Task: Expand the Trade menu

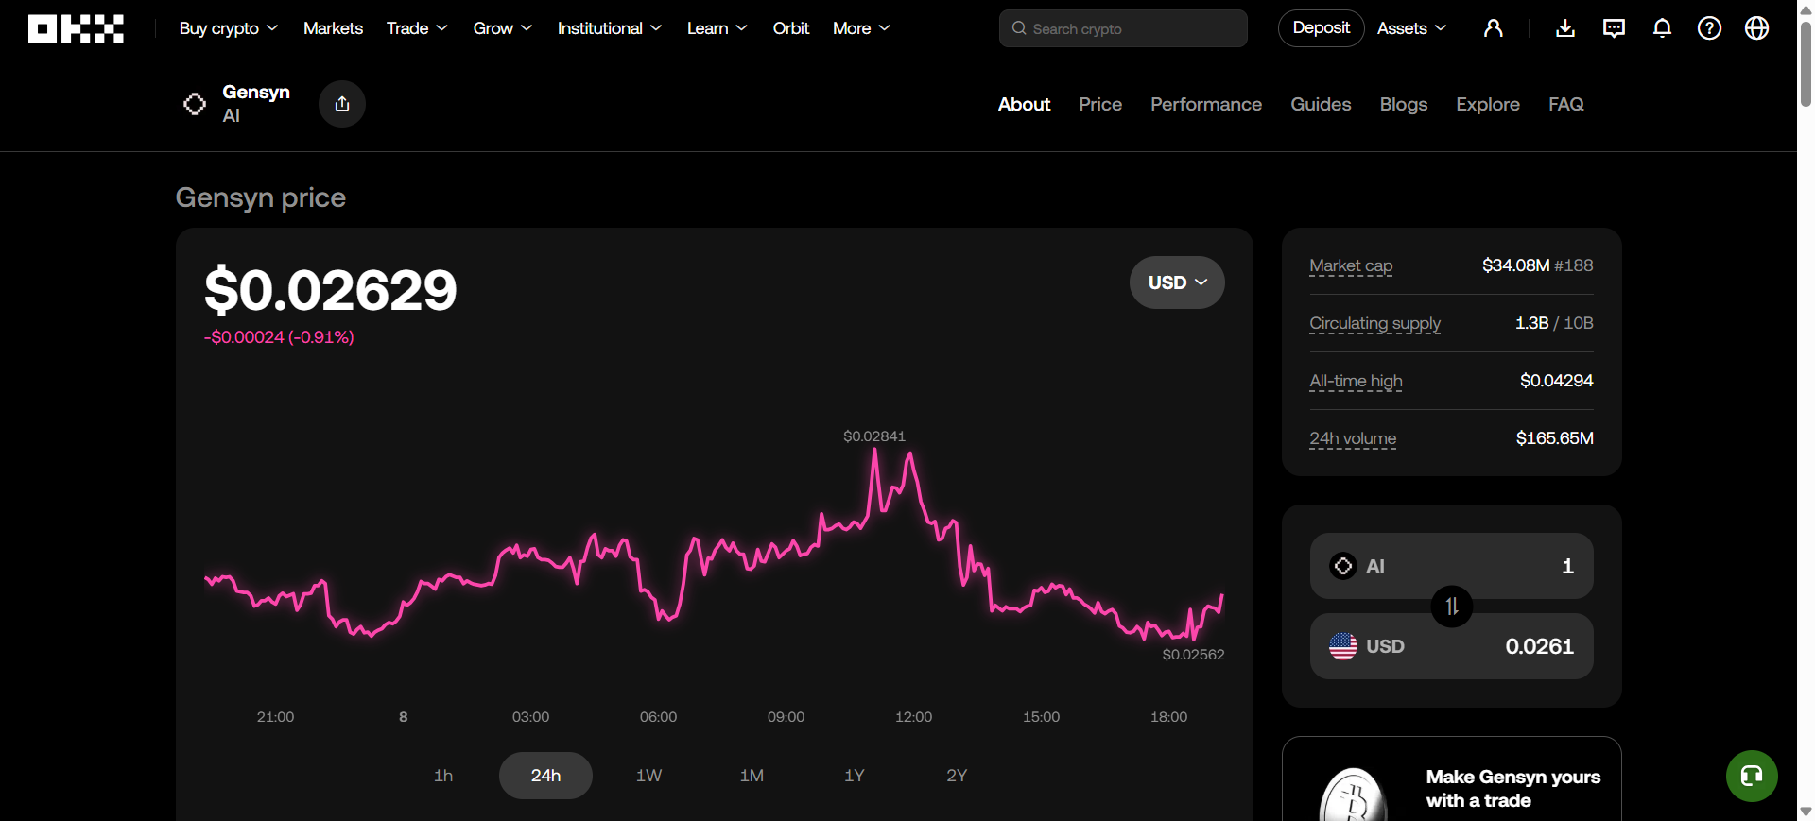Action: [417, 28]
